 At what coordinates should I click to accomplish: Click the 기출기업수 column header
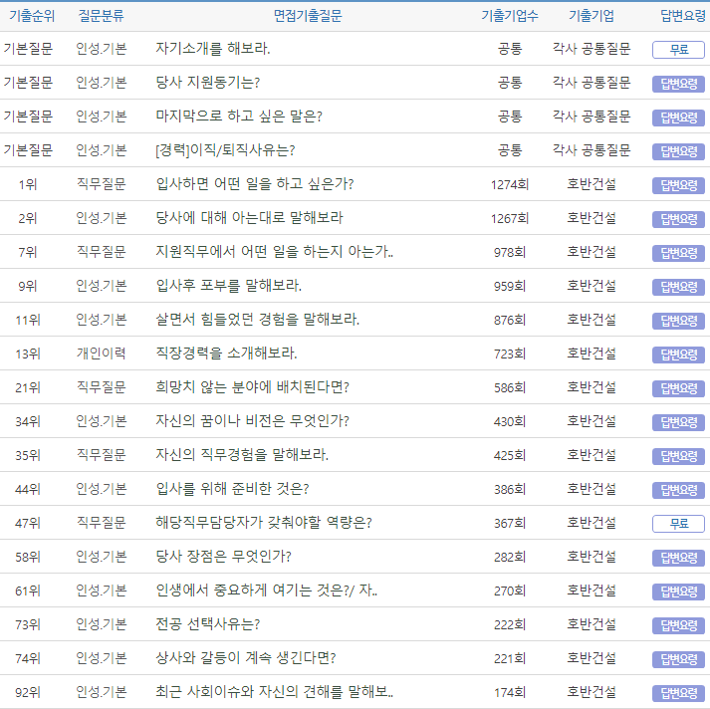(x=509, y=16)
